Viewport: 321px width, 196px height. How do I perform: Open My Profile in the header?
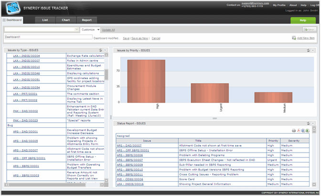point(279,5)
